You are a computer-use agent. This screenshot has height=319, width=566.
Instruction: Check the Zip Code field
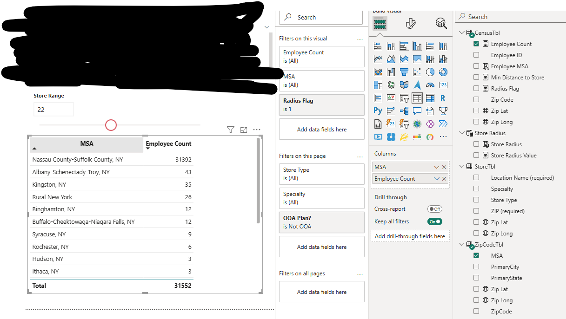point(476,100)
